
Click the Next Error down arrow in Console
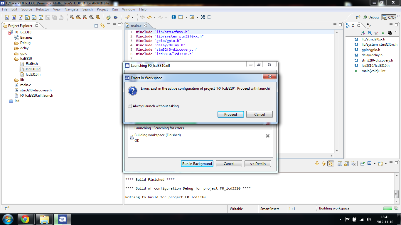point(317,163)
